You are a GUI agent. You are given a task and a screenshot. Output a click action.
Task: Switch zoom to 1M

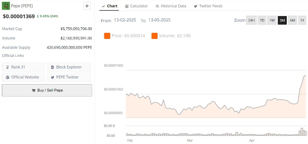click(x=272, y=20)
